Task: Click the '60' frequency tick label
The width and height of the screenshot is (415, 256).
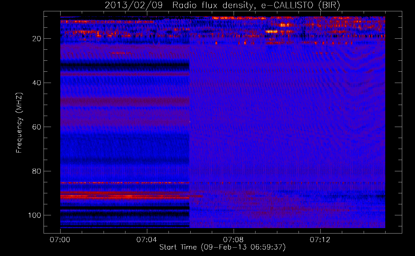Action: 37,127
